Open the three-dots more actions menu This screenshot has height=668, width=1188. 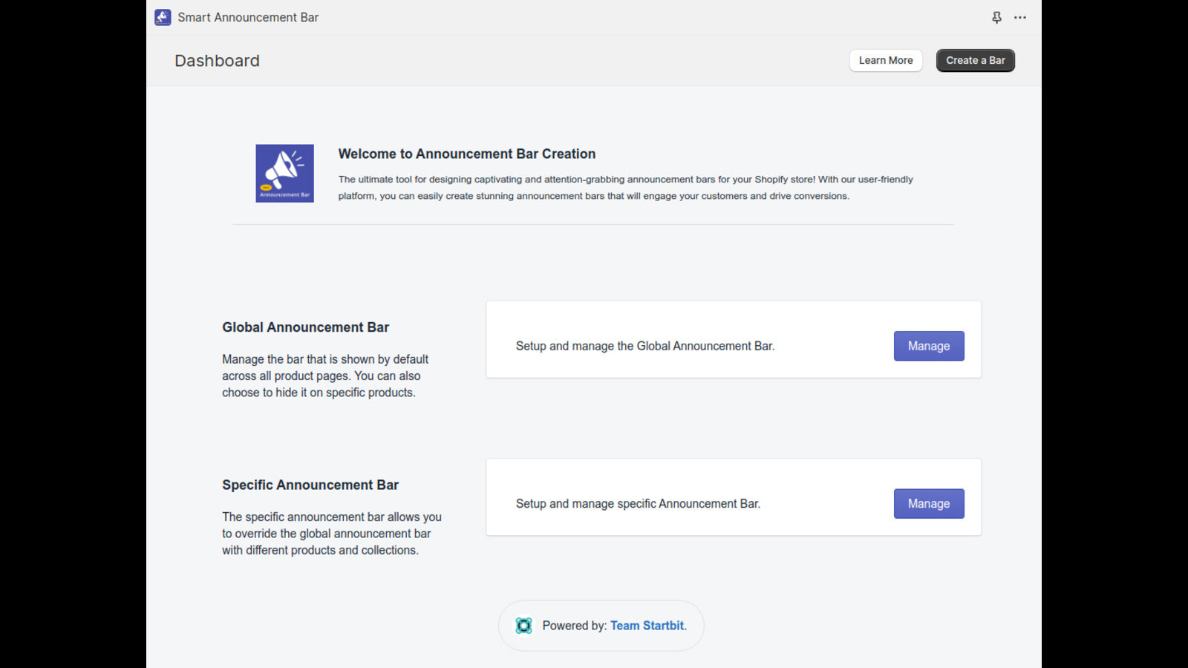pos(1020,17)
